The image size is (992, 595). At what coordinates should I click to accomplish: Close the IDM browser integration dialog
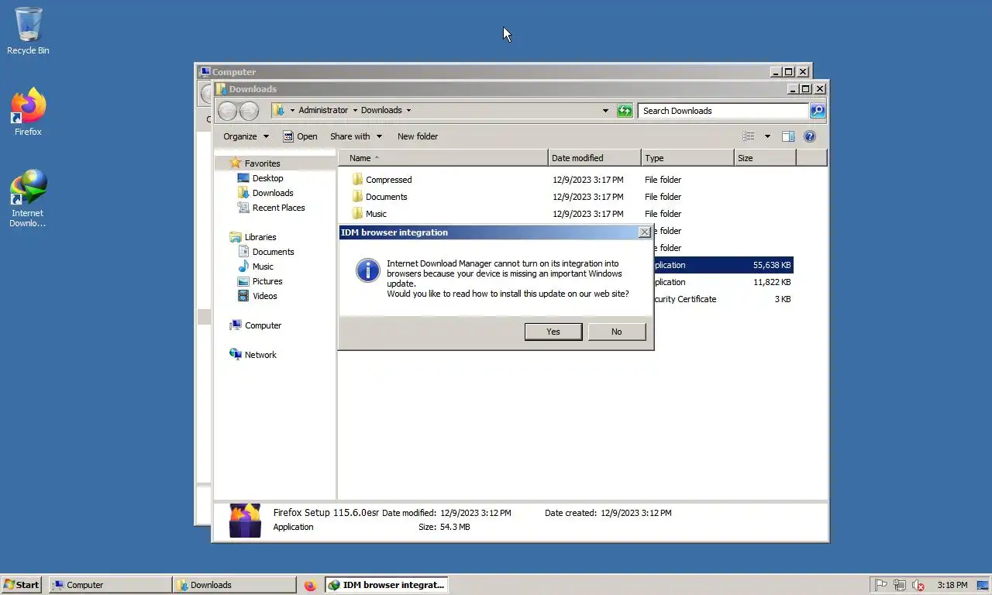pyautogui.click(x=644, y=232)
